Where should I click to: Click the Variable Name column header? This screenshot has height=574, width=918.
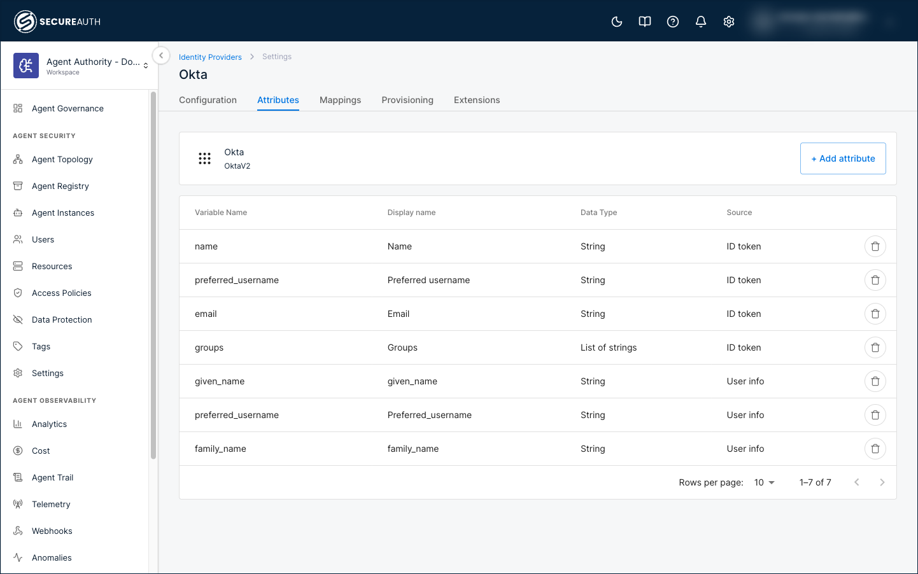point(221,213)
